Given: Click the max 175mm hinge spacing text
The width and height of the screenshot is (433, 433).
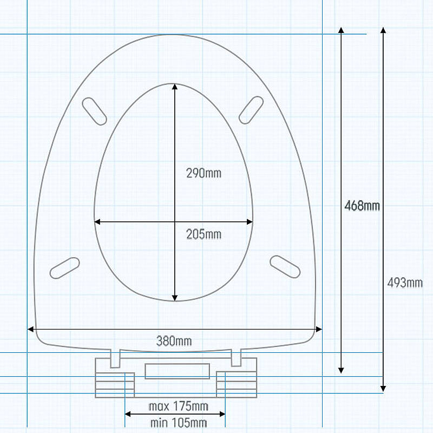Looking at the screenshot, I should pos(178,406).
